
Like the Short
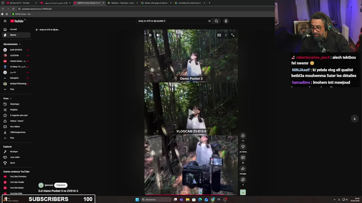click(x=243, y=136)
